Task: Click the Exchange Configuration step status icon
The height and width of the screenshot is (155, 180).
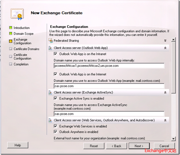Action: coord(11,41)
